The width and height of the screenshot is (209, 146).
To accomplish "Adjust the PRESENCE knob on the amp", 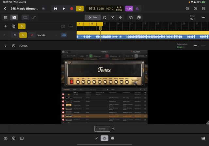I will point(121,82).
